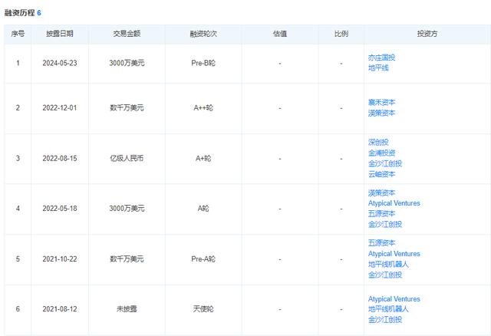This screenshot has width=491, height=336.
Task: Click 3000万美元 amount in the Pre-B轮 row
Action: [127, 63]
